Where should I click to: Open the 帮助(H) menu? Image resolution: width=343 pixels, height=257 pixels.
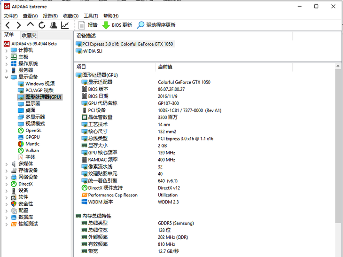pos(111,16)
